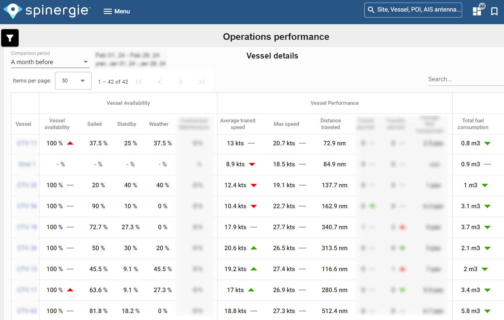Jump to the last page of results
This screenshot has height=320, width=504.
point(201,82)
